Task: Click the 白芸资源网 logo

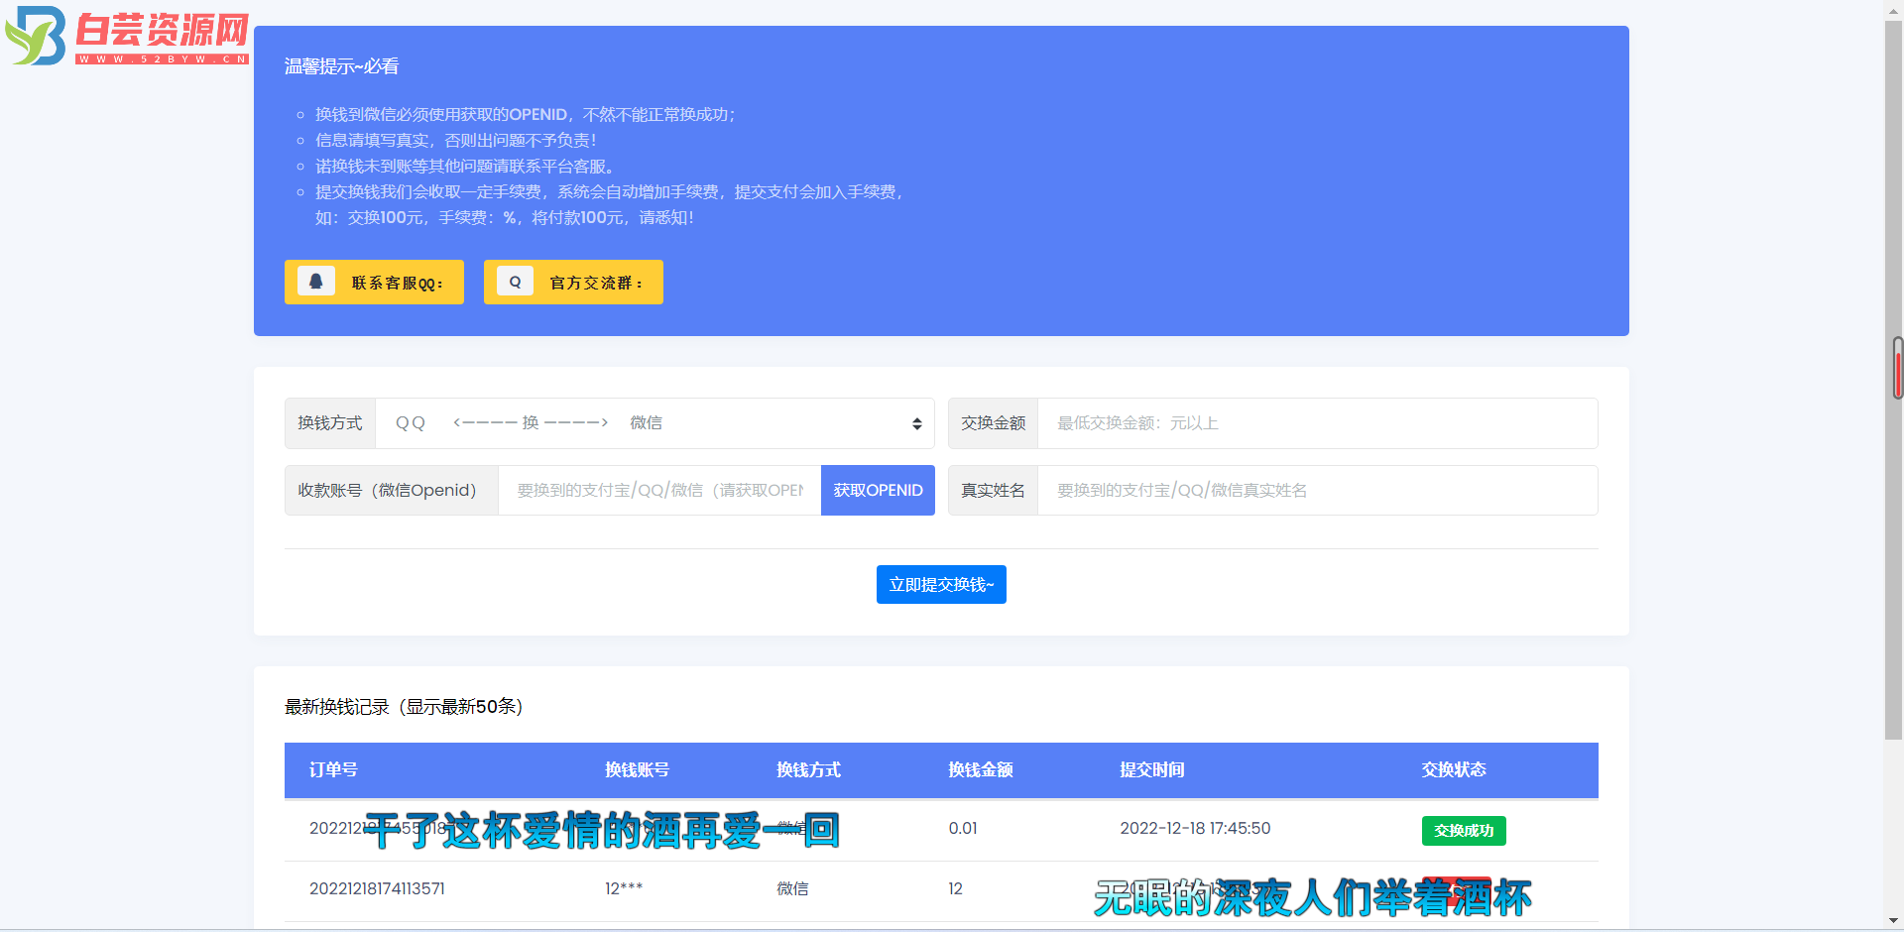Action: pos(127,37)
